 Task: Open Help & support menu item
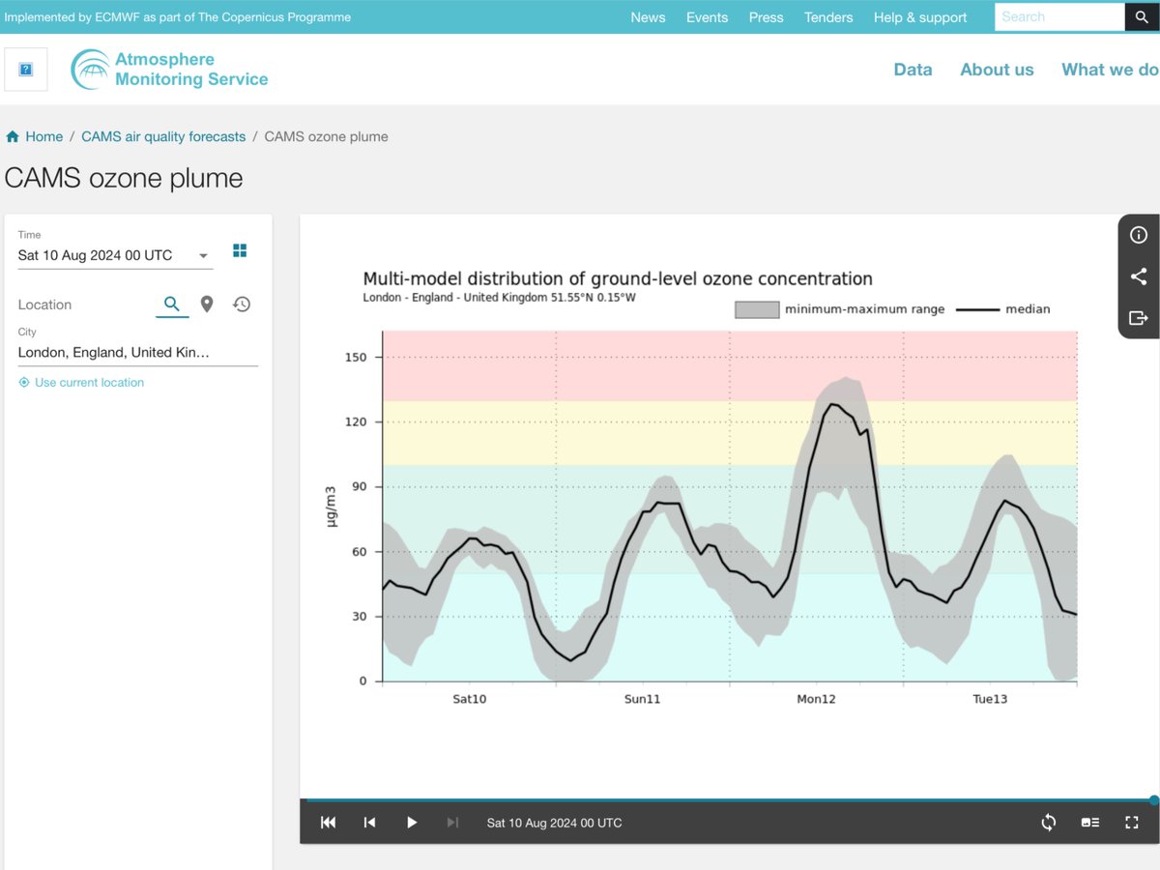tap(920, 17)
